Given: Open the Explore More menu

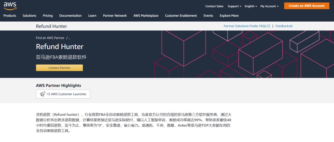Looking at the screenshot, I should coord(229,16).
